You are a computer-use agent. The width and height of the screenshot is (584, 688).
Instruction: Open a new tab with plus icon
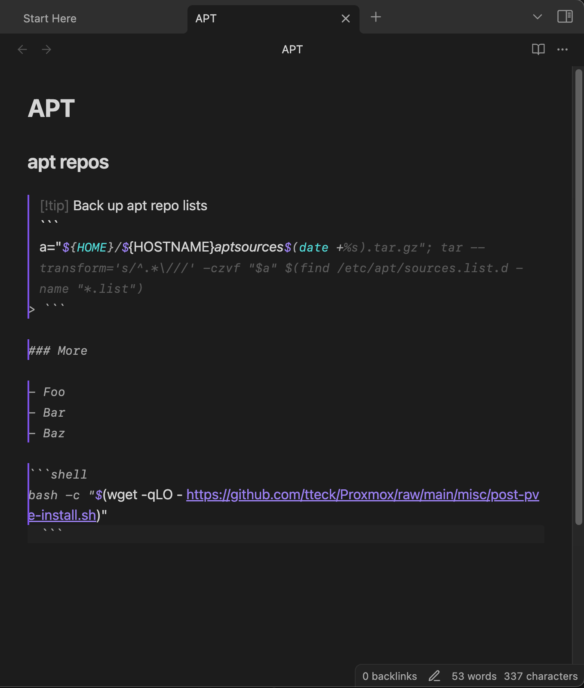tap(376, 17)
